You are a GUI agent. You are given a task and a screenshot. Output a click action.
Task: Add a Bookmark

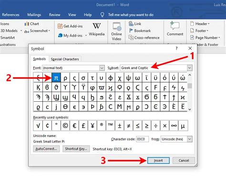140,31
